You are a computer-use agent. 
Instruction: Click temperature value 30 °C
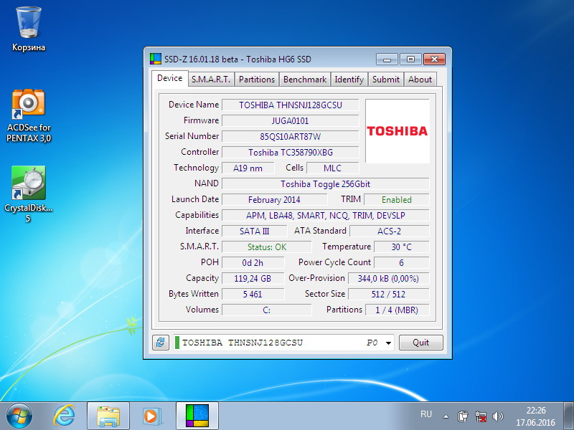[x=401, y=247]
